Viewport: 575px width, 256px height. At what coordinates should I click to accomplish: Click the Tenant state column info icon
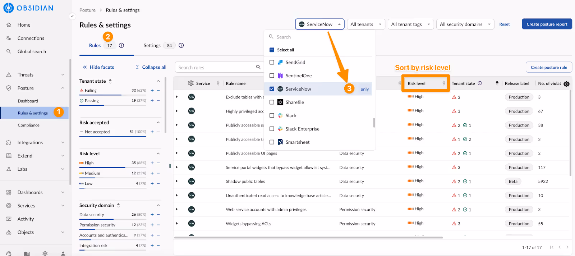[480, 83]
